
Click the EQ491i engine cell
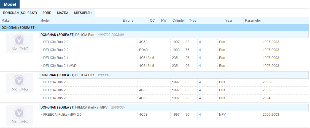coord(145,50)
